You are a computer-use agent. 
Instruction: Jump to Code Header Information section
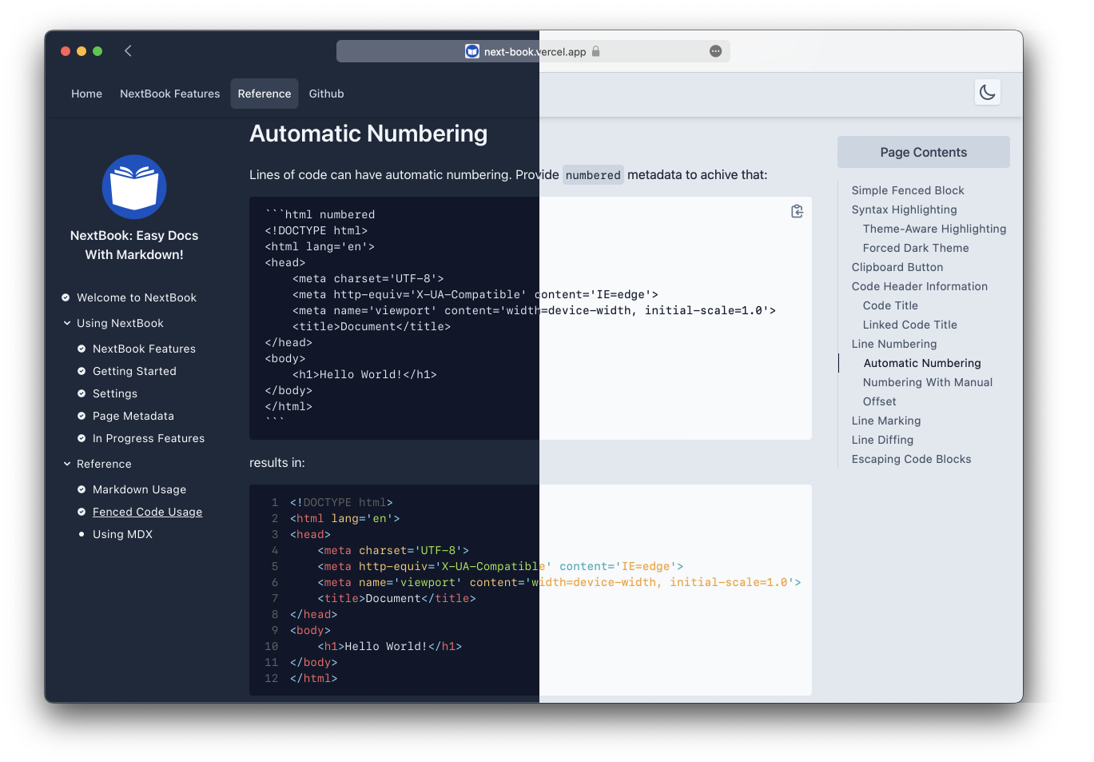pyautogui.click(x=920, y=286)
